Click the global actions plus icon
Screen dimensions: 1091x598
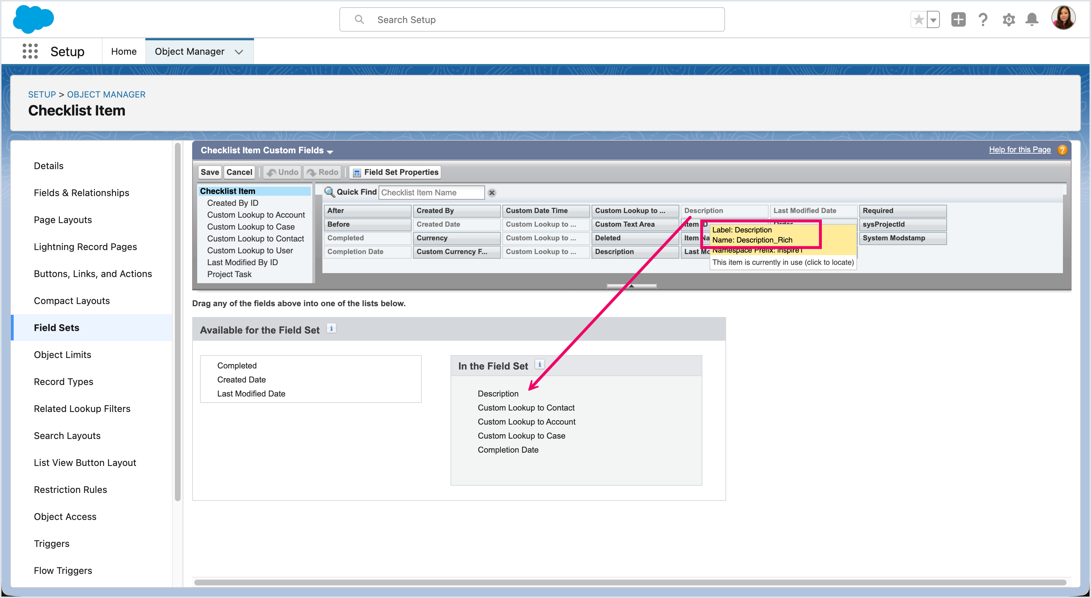[x=958, y=19]
